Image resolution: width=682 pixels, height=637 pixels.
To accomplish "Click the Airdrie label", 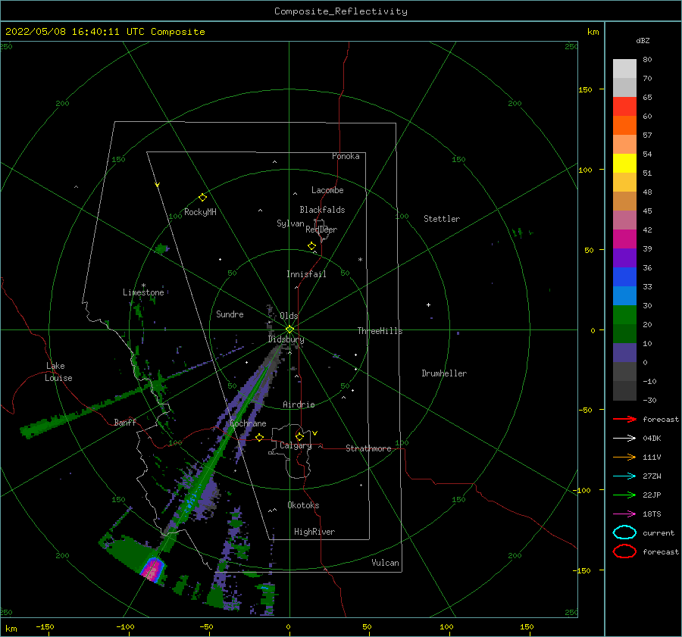I will click(x=299, y=404).
